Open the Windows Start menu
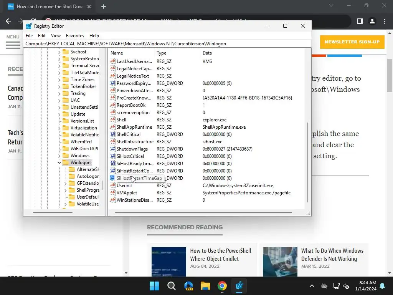This screenshot has height=295, width=393. tap(154, 286)
